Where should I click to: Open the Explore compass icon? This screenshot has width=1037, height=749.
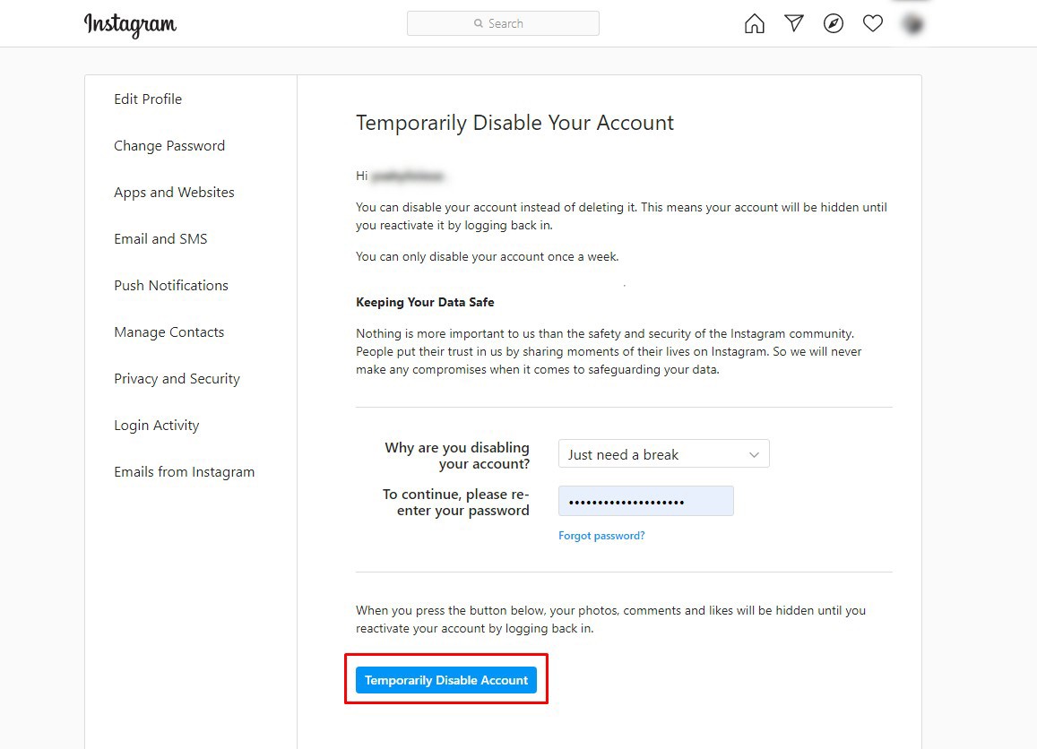click(834, 24)
